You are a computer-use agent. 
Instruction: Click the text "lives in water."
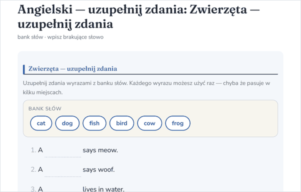(103, 189)
